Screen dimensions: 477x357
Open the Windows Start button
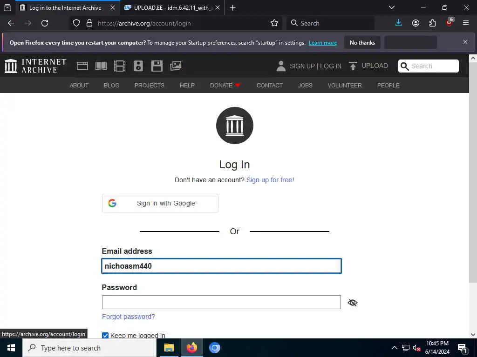point(11,348)
